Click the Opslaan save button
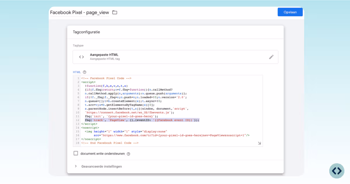This screenshot has width=350, height=184. pos(290,12)
